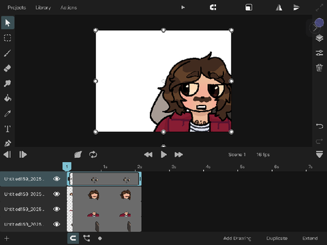
Task: Select the Eraser tool
Action: pos(7,68)
